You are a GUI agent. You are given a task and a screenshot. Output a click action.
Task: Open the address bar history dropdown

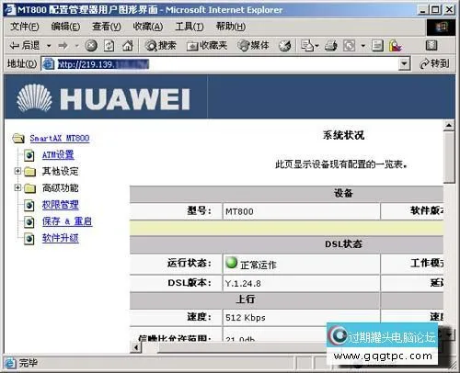405,64
